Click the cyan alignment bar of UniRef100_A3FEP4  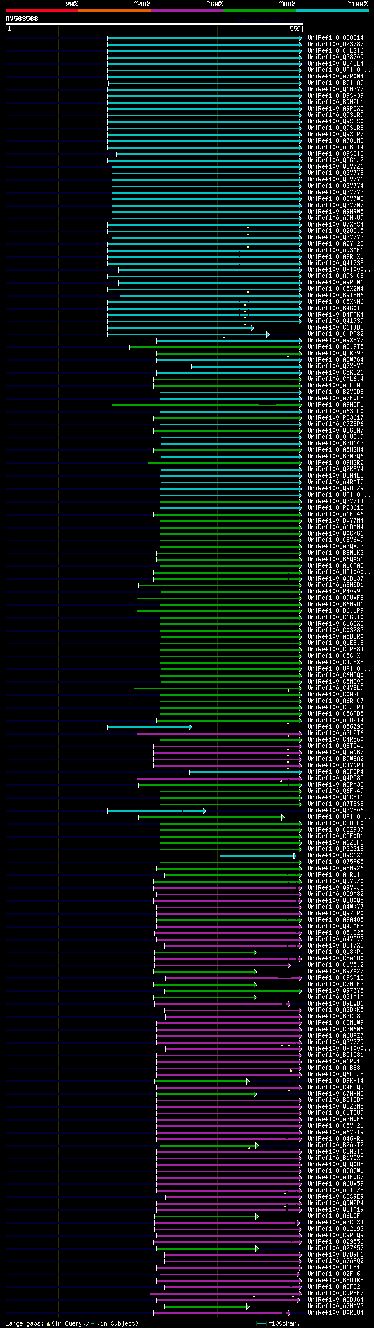[x=246, y=772]
